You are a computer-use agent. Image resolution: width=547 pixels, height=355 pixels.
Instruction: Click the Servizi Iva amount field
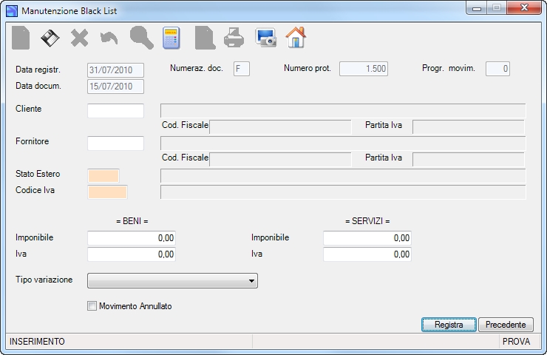367,254
